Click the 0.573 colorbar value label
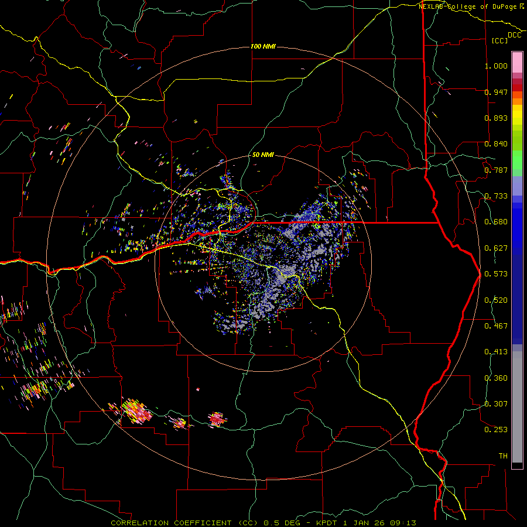Screen dimensions: 527x527 (x=496, y=274)
